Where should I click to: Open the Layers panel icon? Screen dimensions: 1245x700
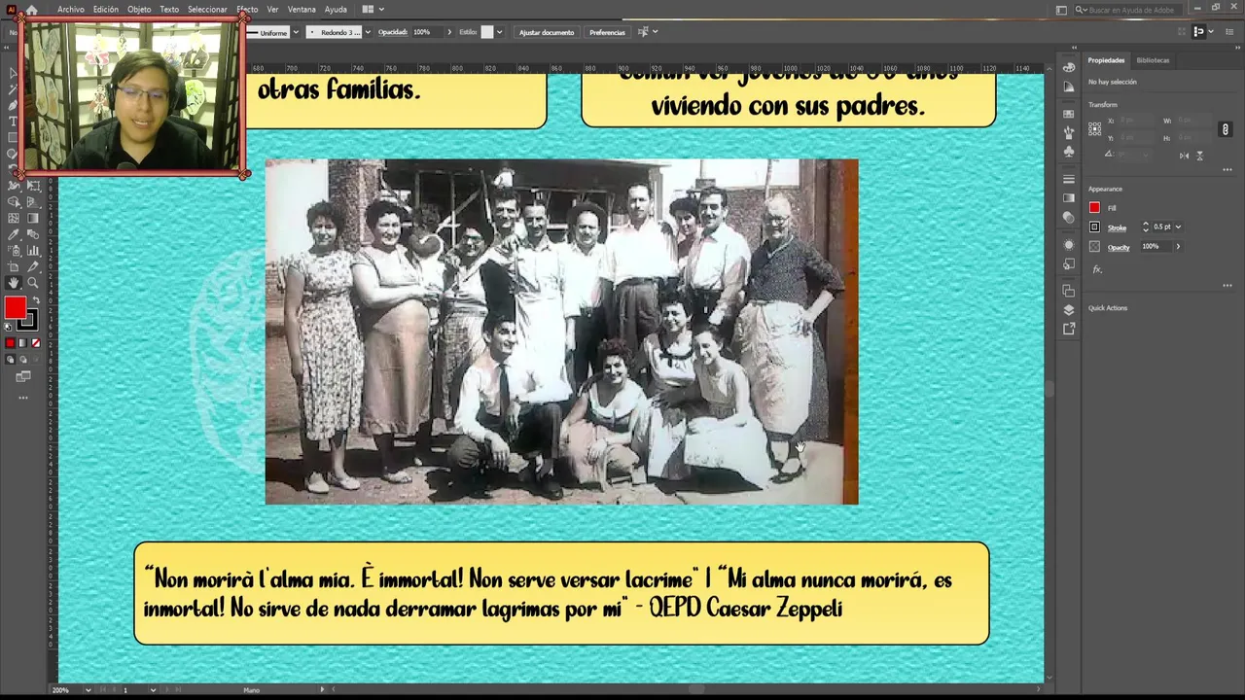point(1069,309)
